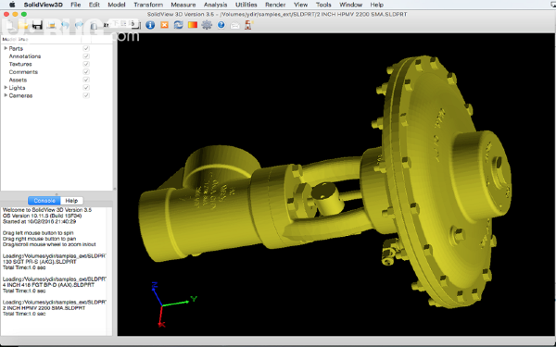Select the Lights tree item label
The height and width of the screenshot is (347, 556).
tap(17, 88)
